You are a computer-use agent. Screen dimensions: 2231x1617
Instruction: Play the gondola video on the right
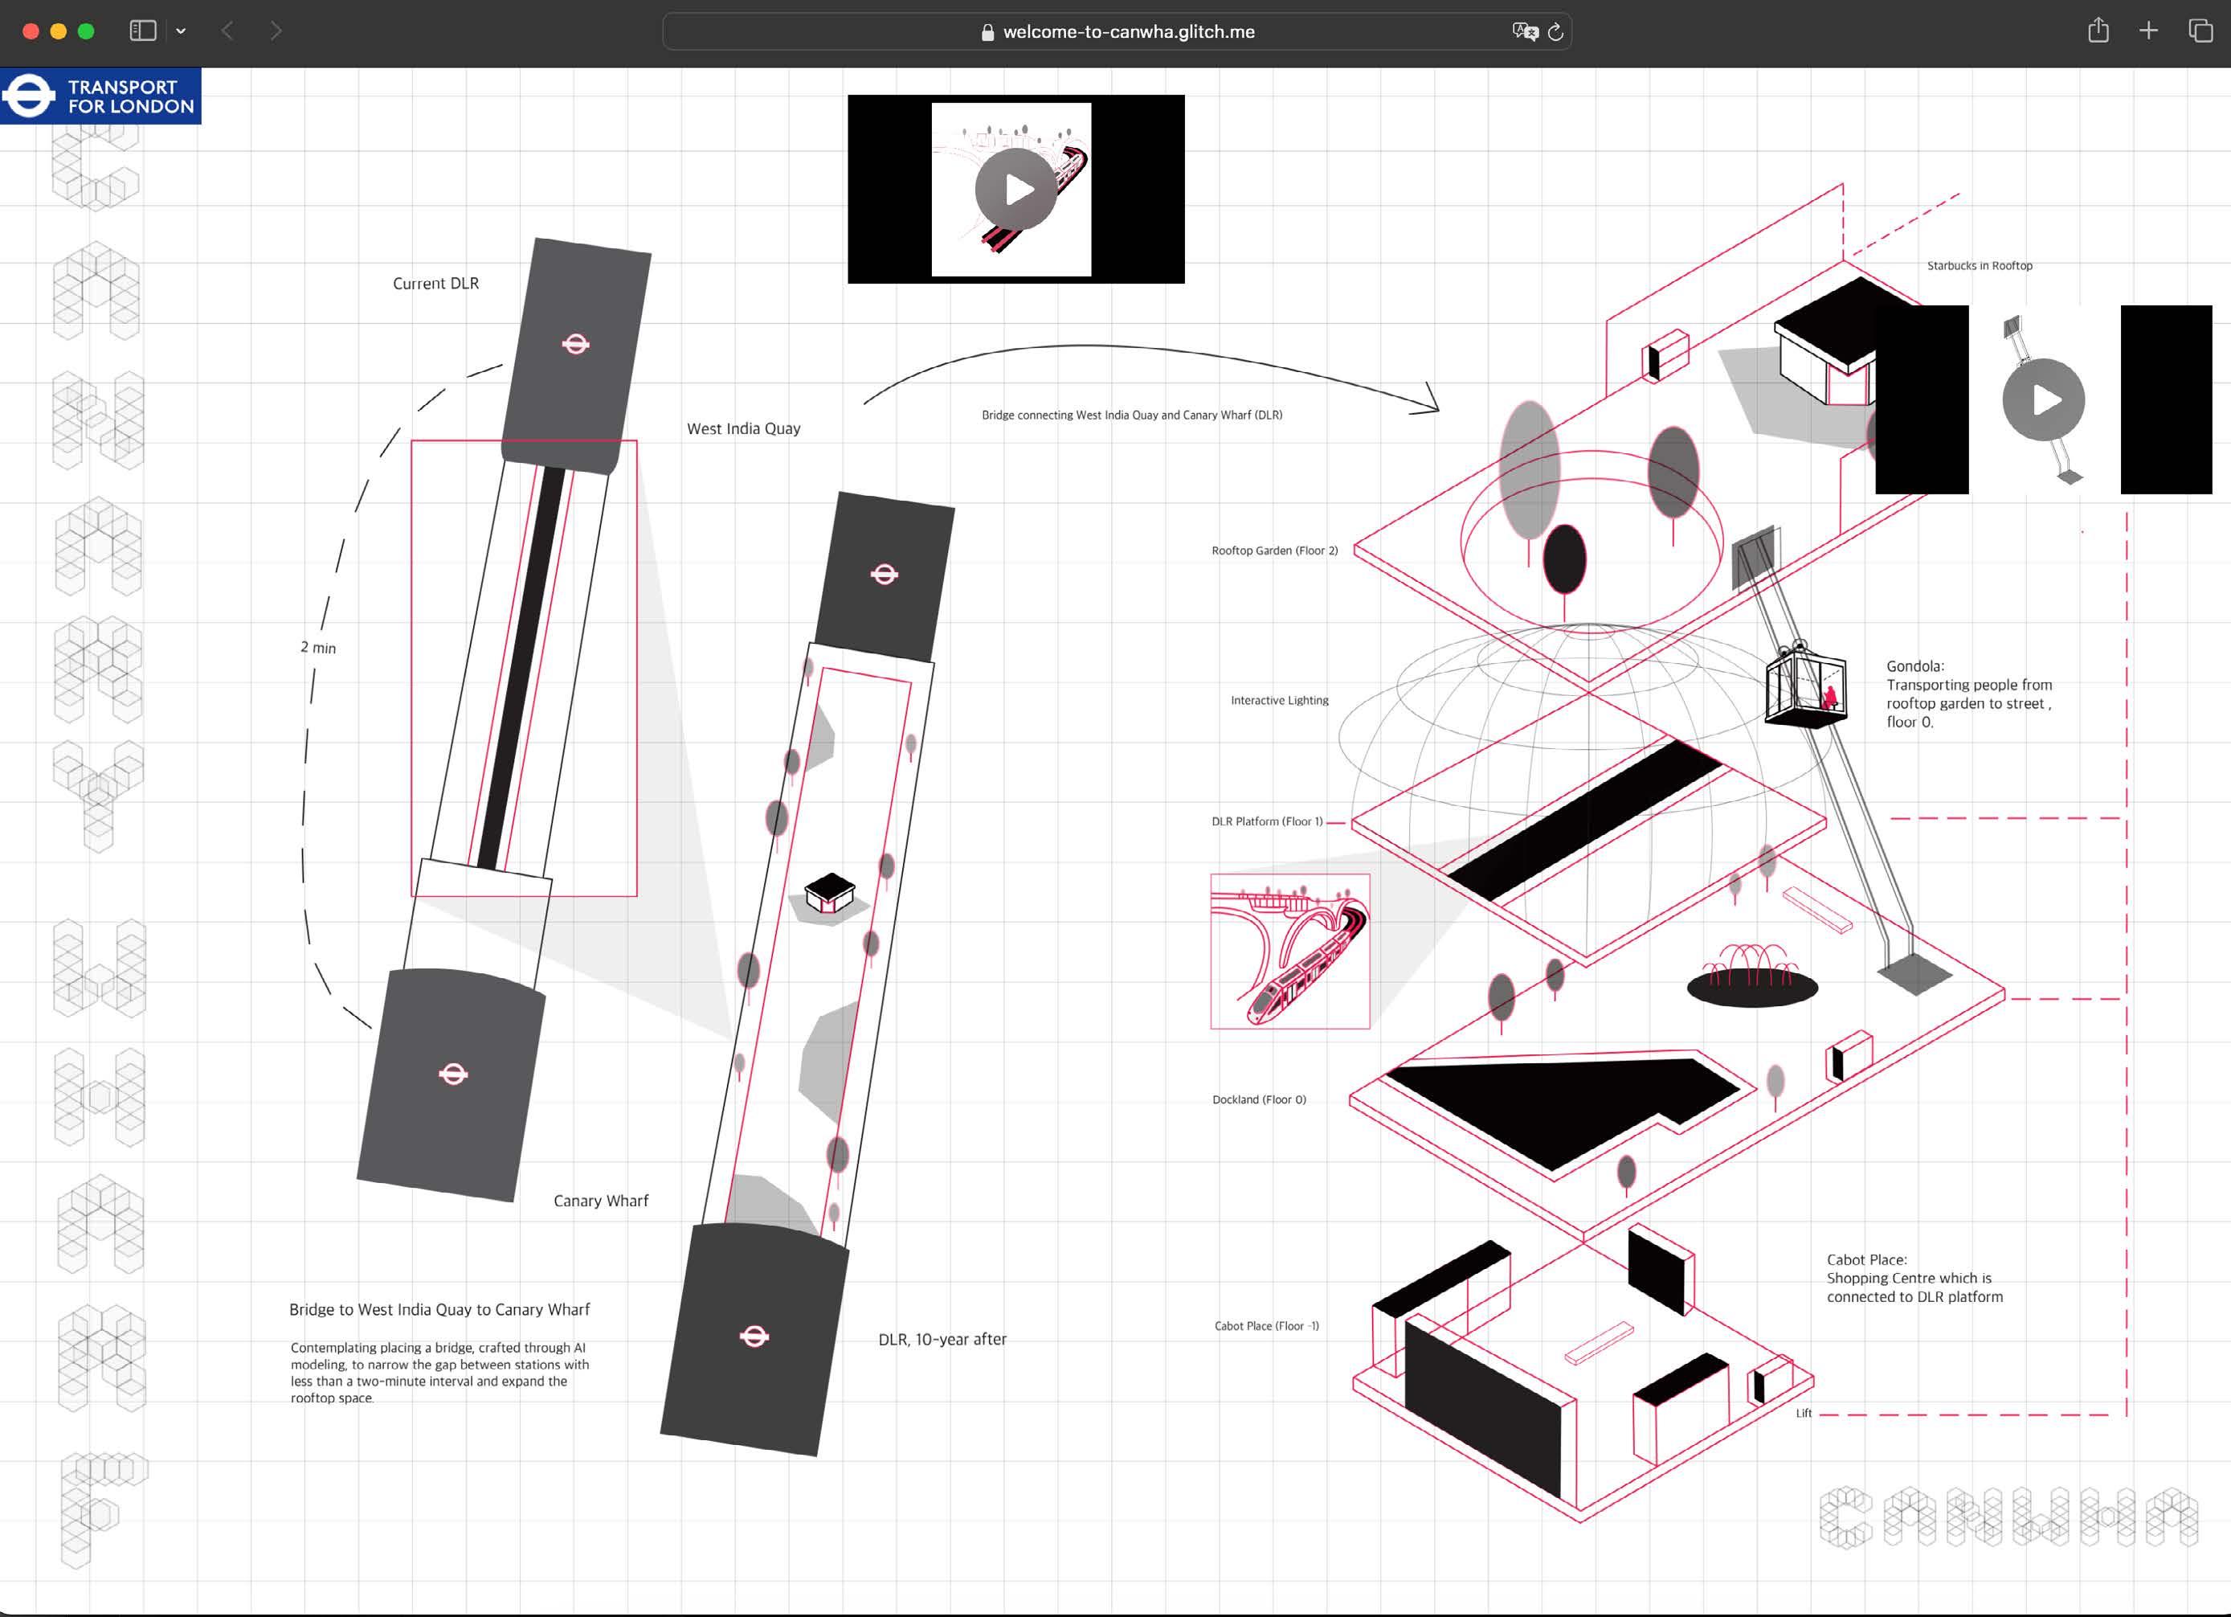coord(2043,399)
